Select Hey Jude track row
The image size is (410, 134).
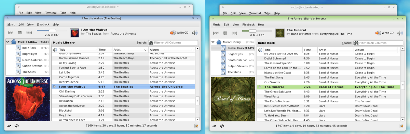point(123,115)
